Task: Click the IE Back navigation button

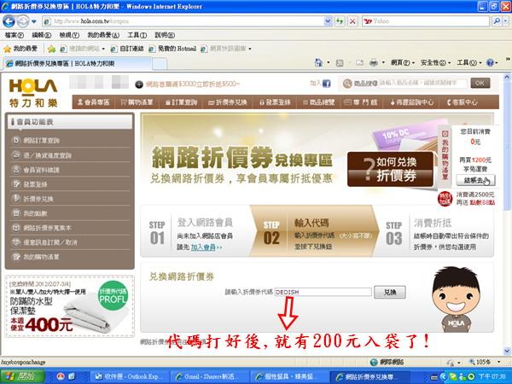Action: pyautogui.click(x=9, y=21)
